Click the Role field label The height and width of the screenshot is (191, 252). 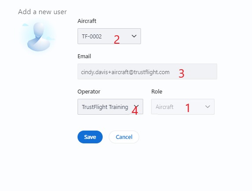[x=157, y=92]
